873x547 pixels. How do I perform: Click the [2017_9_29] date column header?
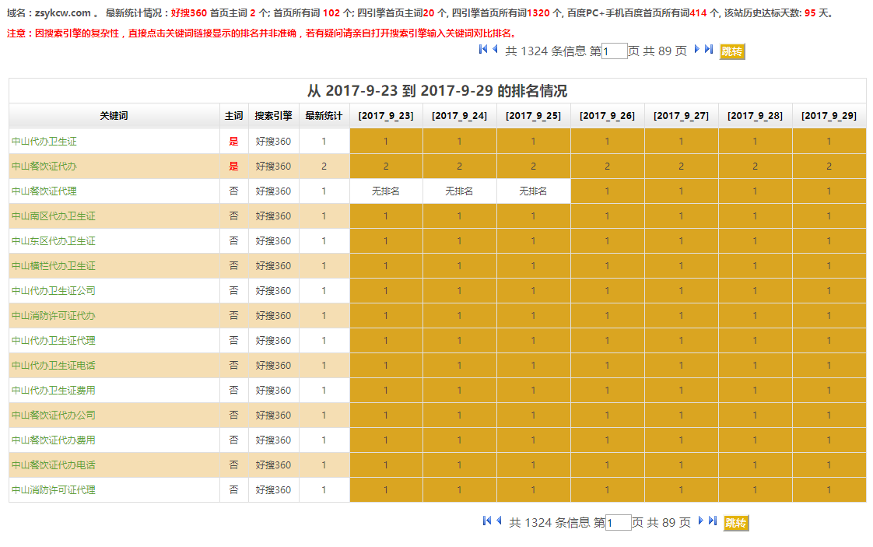tap(829, 116)
